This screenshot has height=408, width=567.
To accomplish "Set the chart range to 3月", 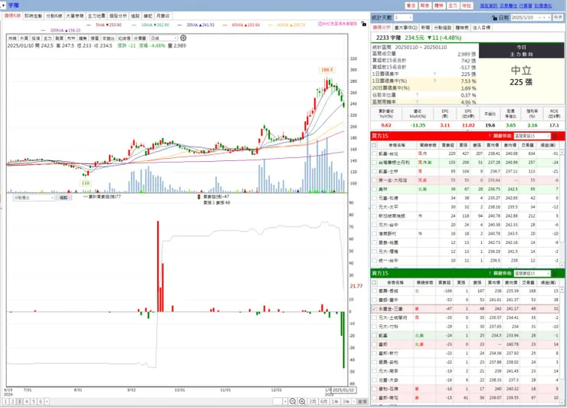I will [313, 402].
